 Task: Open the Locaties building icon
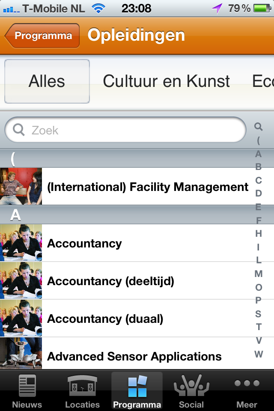(x=82, y=386)
